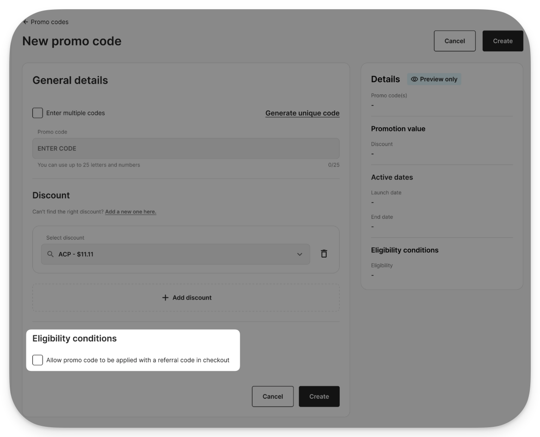Click the plus icon next to Add discount
This screenshot has width=540, height=437.
165,298
